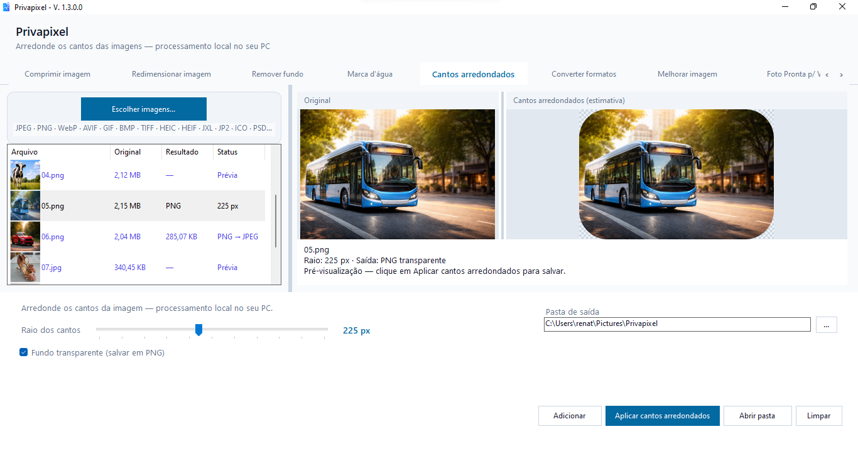Click the 06.png file name
This screenshot has width=858, height=451.
coord(53,237)
